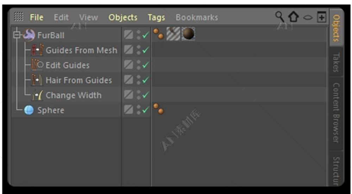The width and height of the screenshot is (352, 194).
Task: Click the Change Width node icon
Action: click(37, 95)
